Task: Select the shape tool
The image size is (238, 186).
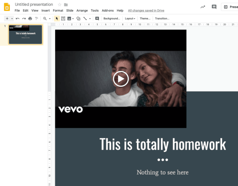Action: (x=78, y=18)
